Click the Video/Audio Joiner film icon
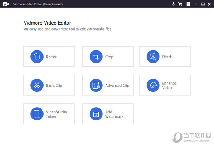Viewport: 214px width, 145px height. point(37,114)
